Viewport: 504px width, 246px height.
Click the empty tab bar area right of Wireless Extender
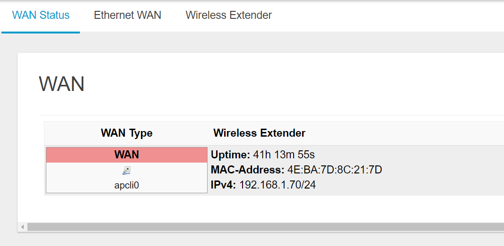tap(388, 16)
